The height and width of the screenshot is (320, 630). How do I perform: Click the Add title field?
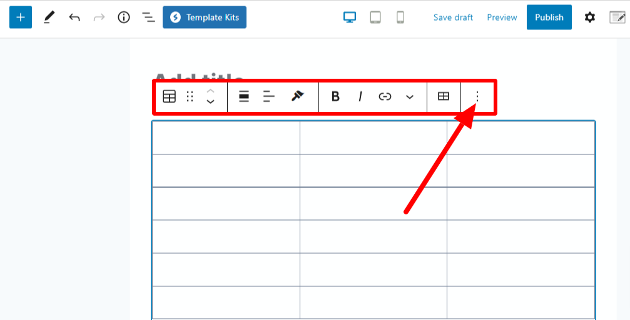pos(199,77)
